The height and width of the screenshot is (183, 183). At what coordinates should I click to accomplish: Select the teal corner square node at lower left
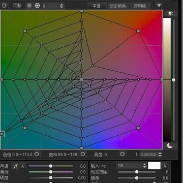(25, 128)
